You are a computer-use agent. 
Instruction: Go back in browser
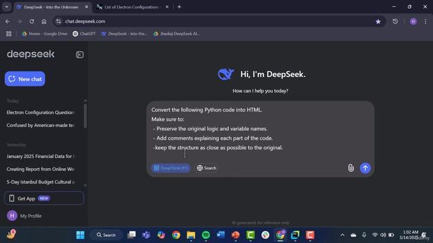click(7, 21)
